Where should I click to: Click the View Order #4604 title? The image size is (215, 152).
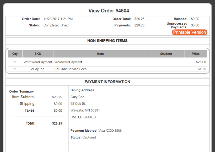point(109,11)
